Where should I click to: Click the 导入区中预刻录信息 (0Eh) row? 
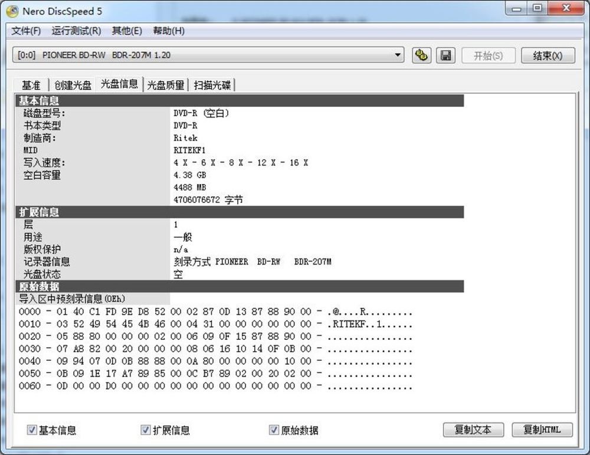(x=72, y=299)
